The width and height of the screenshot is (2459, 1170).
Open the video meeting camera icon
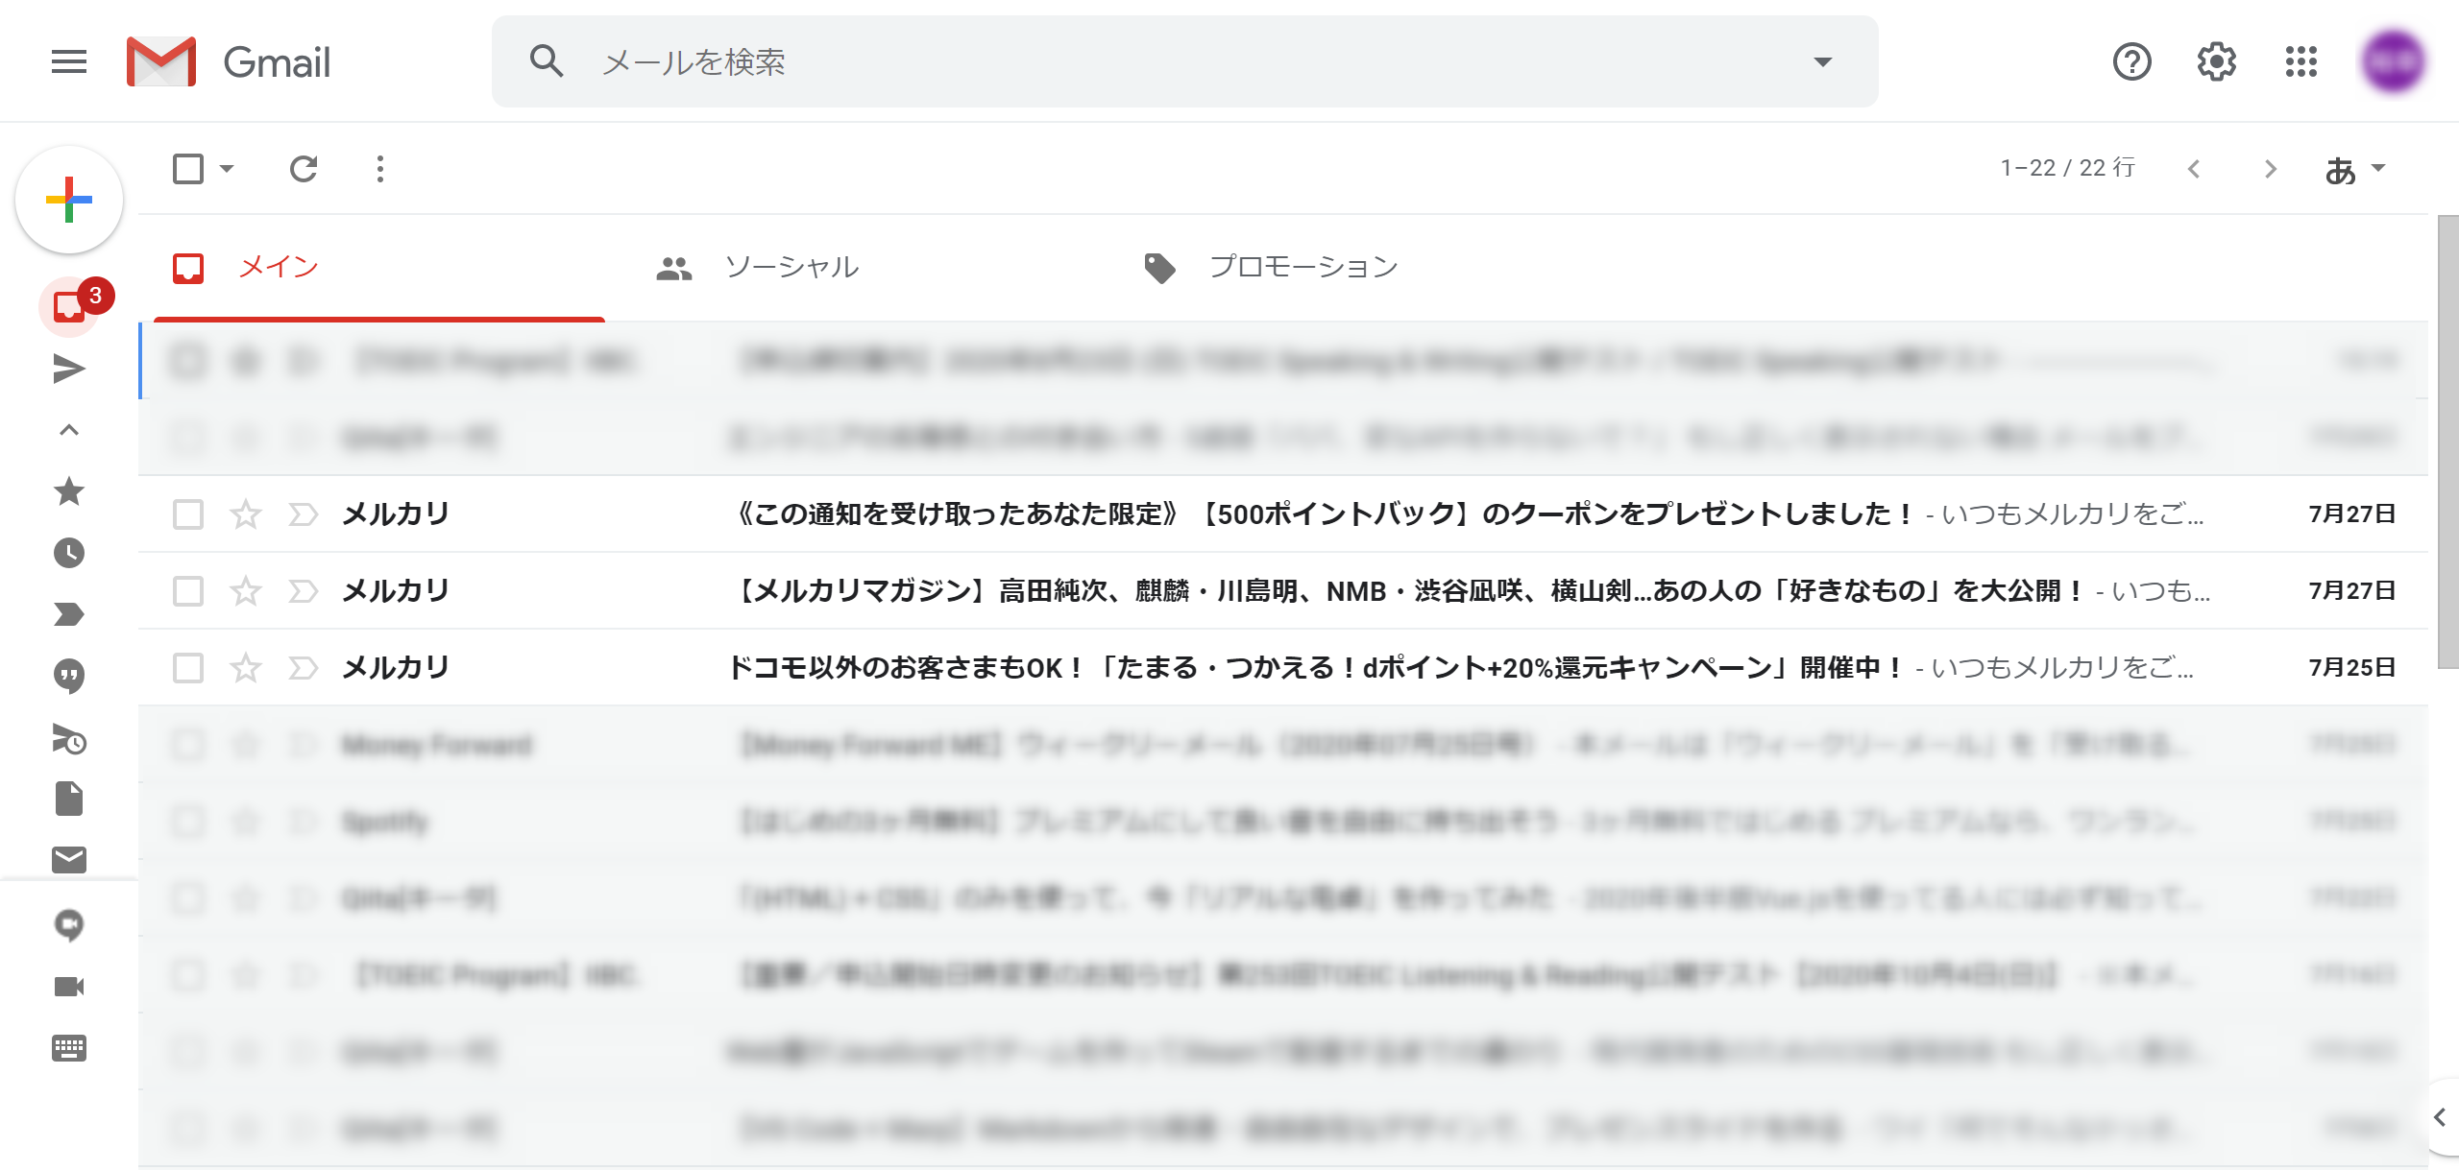pos(69,986)
